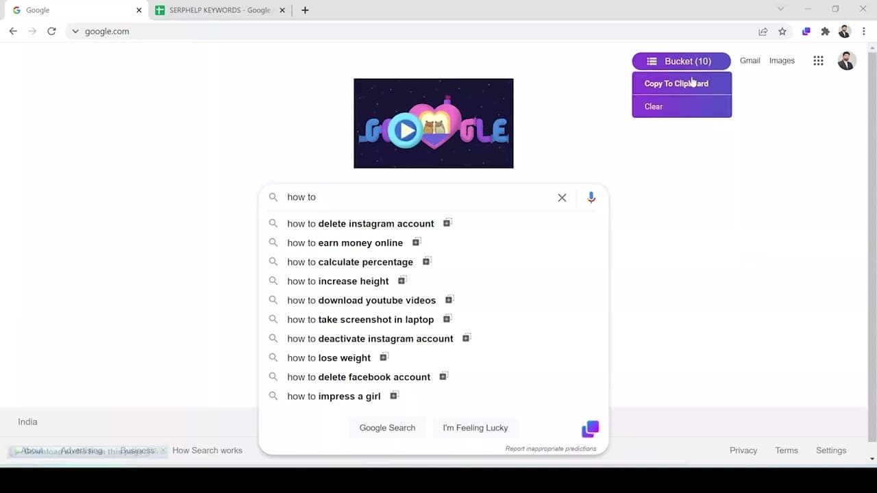Screen dimensions: 877x493
Task: View site information next to google.com
Action: click(75, 31)
